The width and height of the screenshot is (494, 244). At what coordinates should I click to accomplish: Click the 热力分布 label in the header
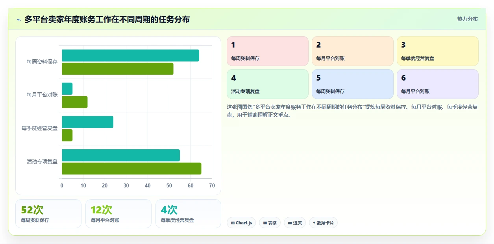click(x=467, y=19)
